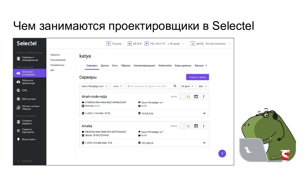Open По дате sort dropdown
This screenshot has width=304, height=171.
[187, 86]
